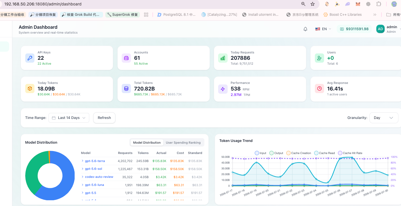Click the Refresh button
The image size is (401, 206).
[x=104, y=118]
